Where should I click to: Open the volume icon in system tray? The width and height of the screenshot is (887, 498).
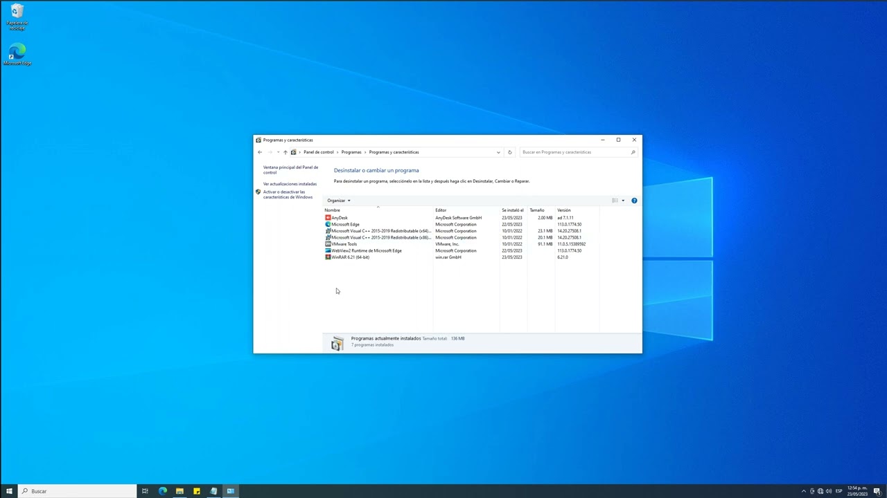(x=829, y=491)
